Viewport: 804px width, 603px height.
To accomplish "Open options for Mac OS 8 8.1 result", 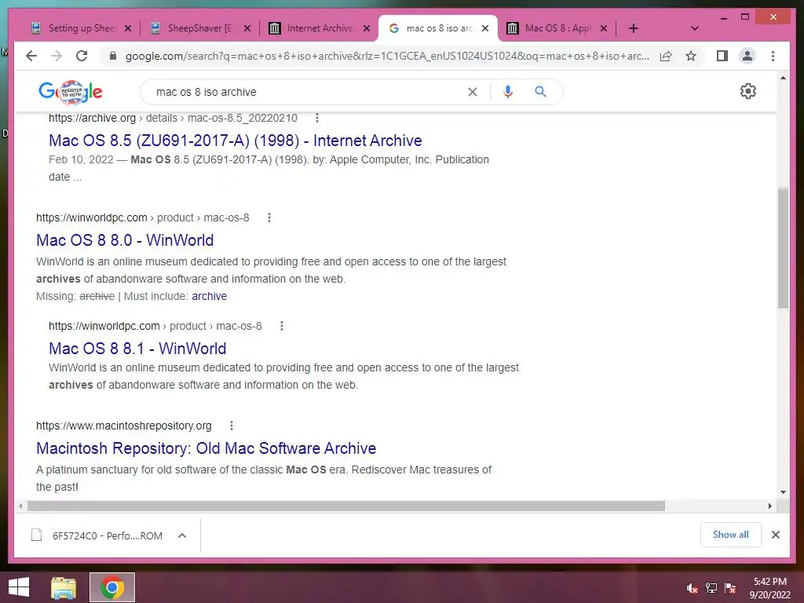I will point(282,326).
